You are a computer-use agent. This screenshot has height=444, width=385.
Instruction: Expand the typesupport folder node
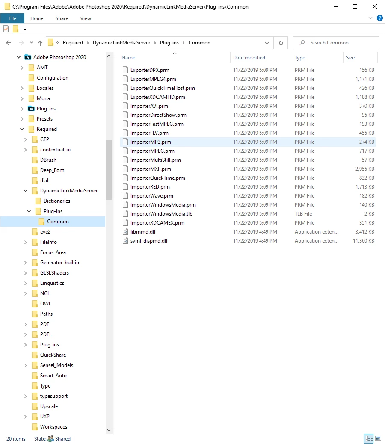click(x=26, y=396)
